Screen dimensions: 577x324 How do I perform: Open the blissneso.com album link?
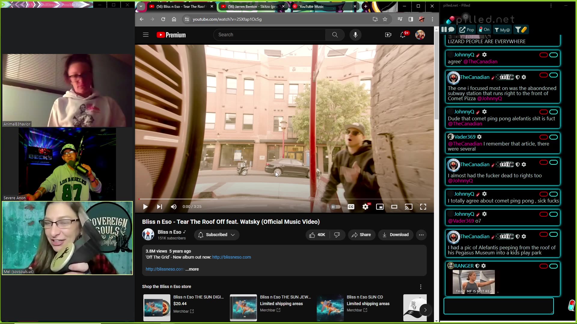pos(231,257)
